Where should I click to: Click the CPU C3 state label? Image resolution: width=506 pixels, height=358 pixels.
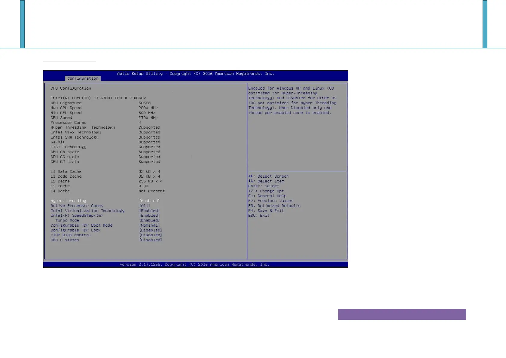point(65,152)
